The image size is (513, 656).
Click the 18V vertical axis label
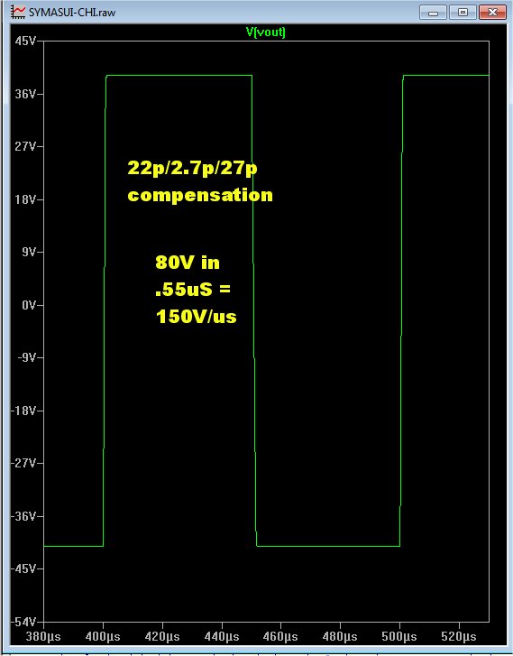[26, 199]
